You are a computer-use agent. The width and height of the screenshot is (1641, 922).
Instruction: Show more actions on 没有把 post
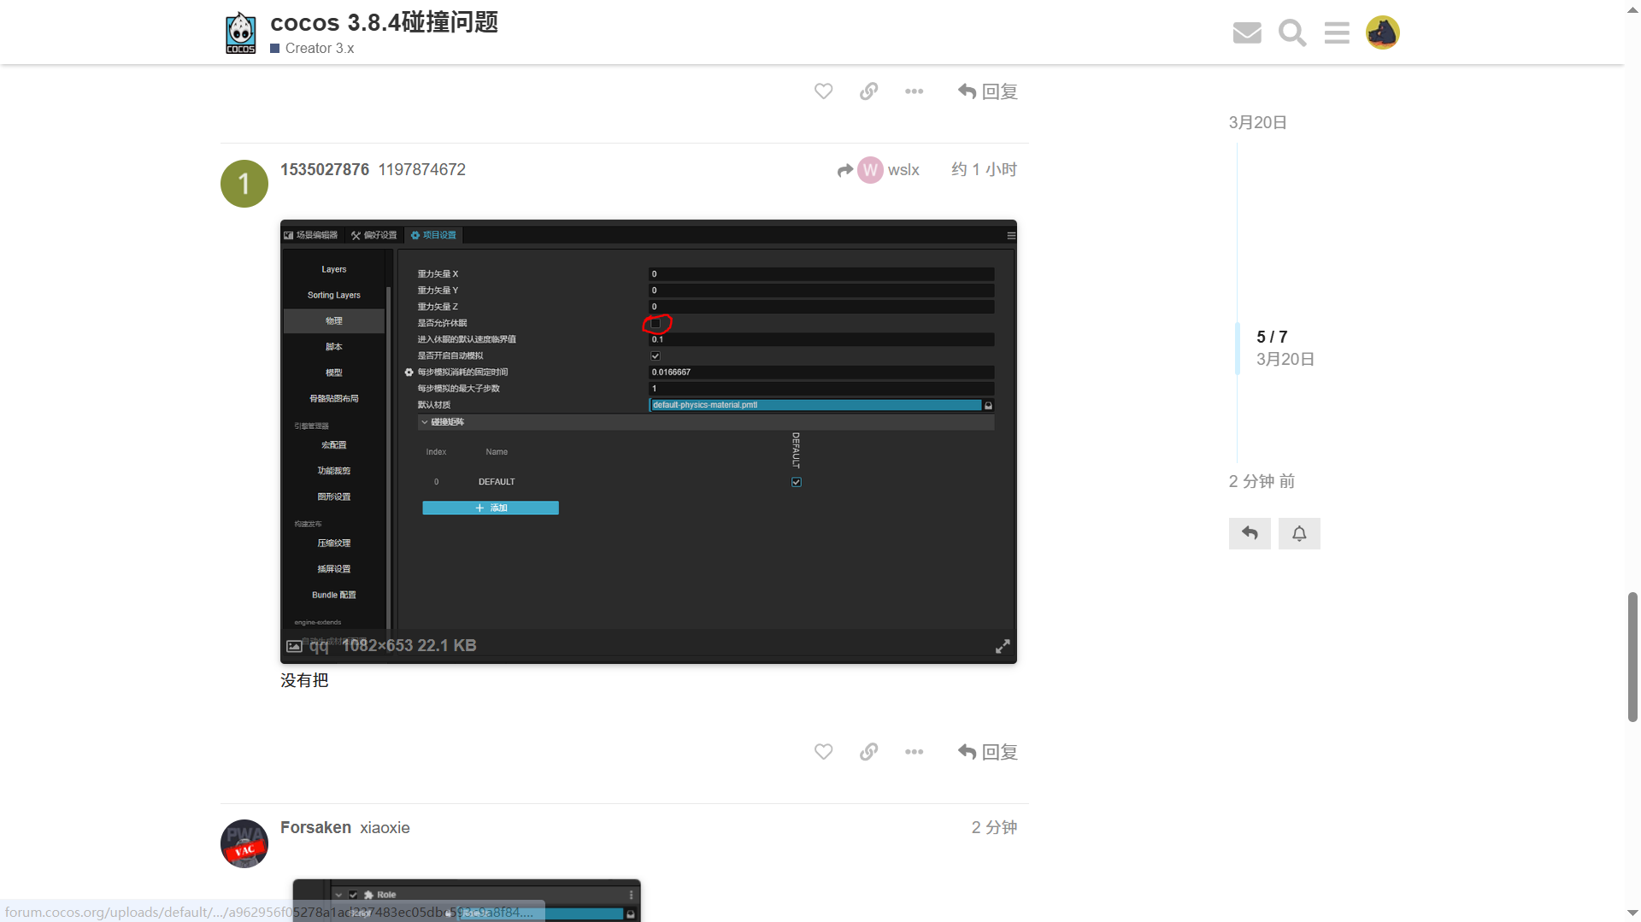[914, 752]
